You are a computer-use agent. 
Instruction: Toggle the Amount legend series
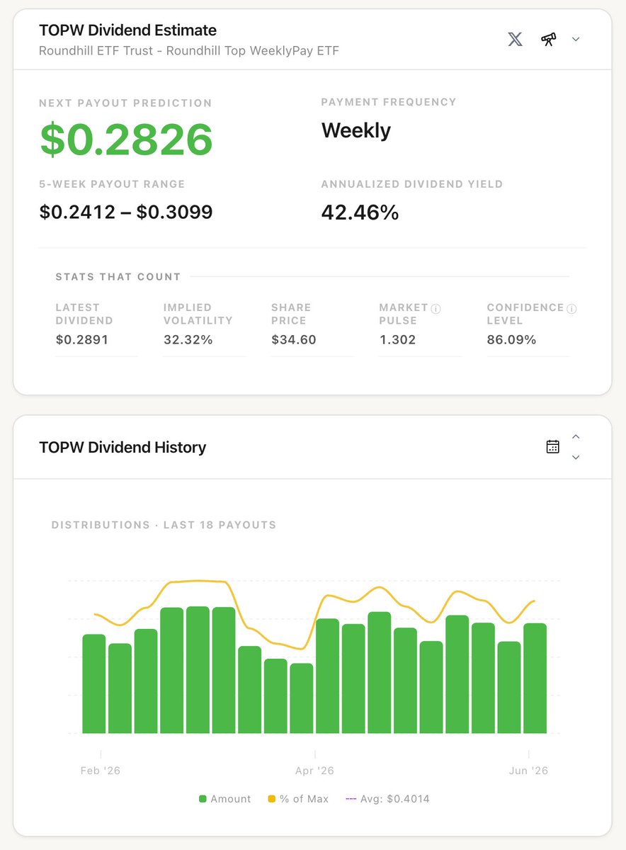[225, 799]
